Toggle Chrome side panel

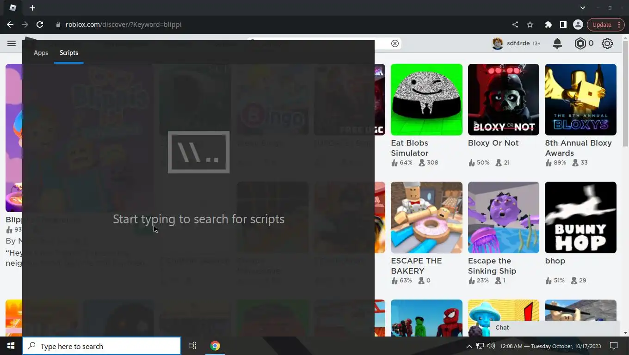click(x=563, y=24)
